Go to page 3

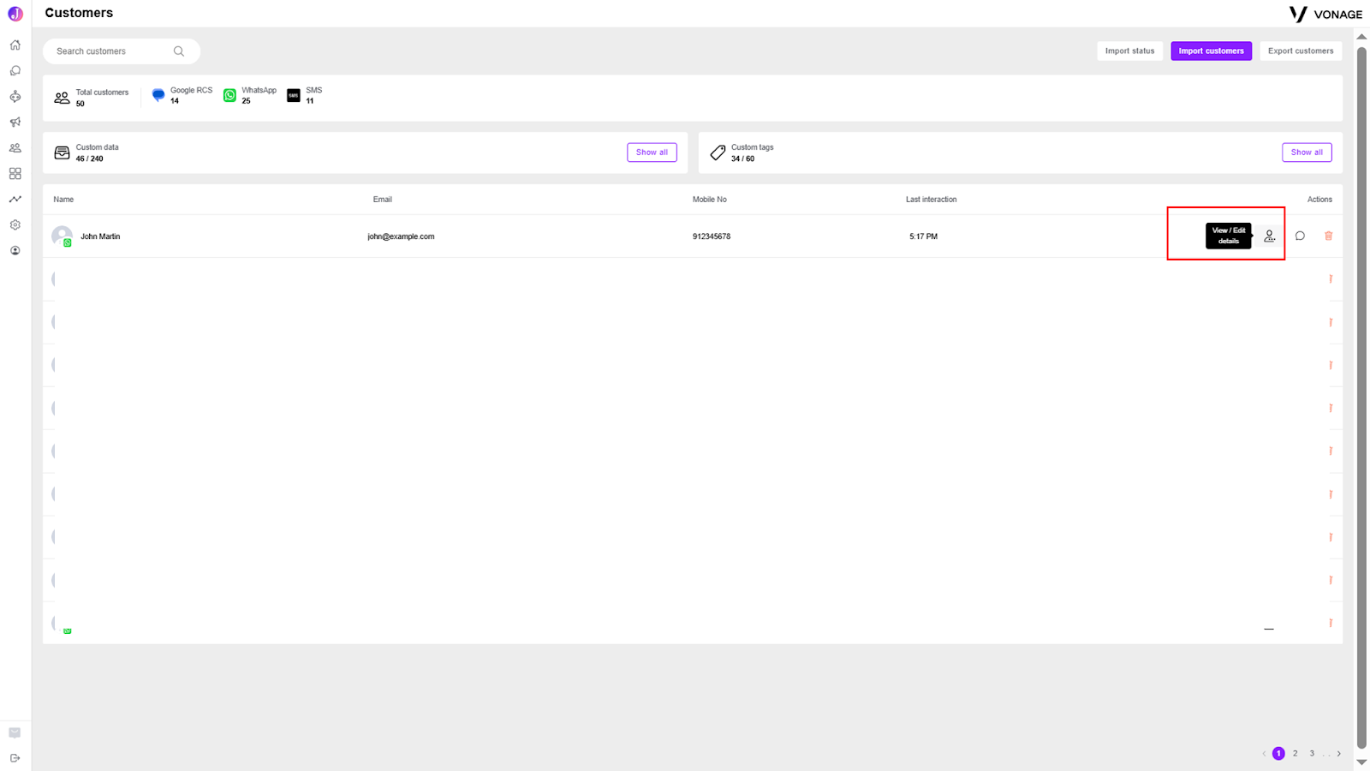pyautogui.click(x=1312, y=754)
